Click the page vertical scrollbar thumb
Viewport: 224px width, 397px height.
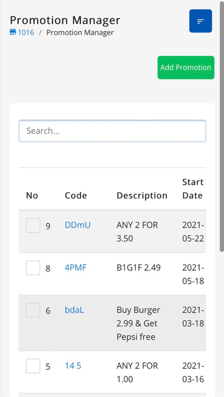click(x=222, y=127)
